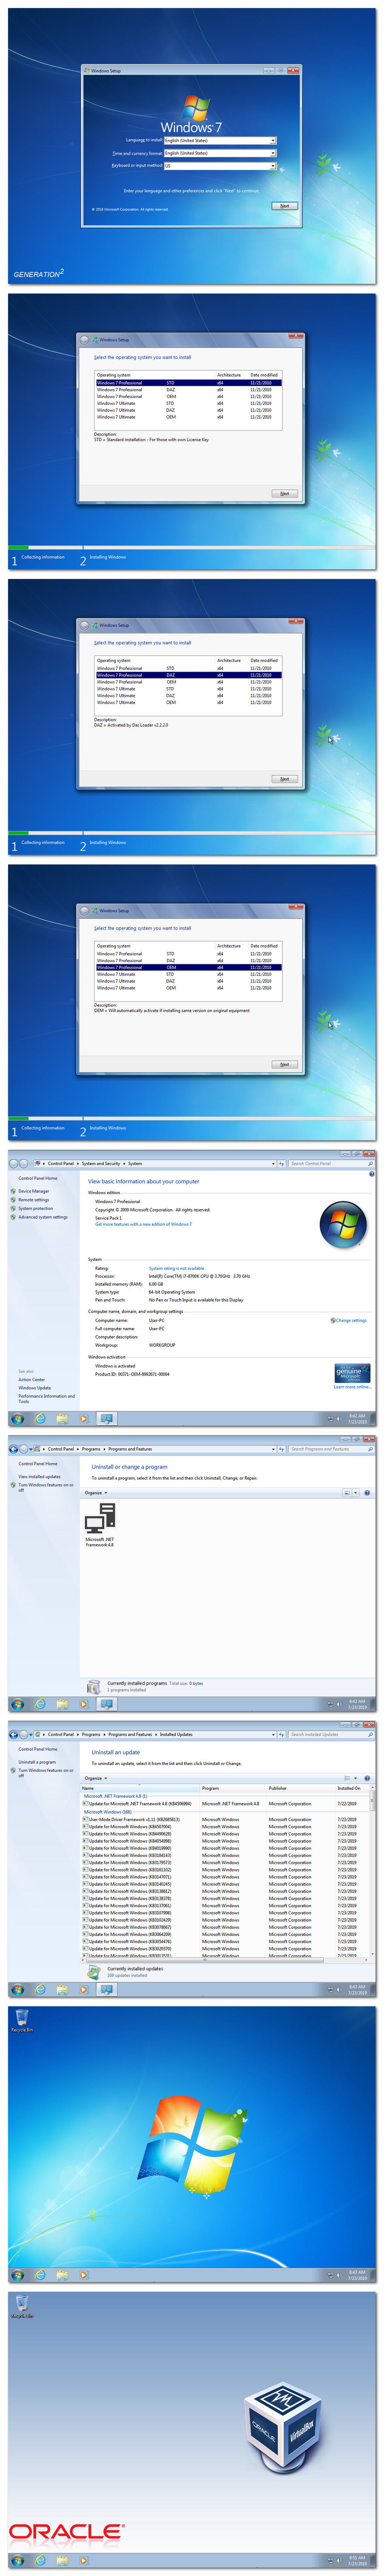Click the genuine Microsoft software badge

(x=352, y=1373)
